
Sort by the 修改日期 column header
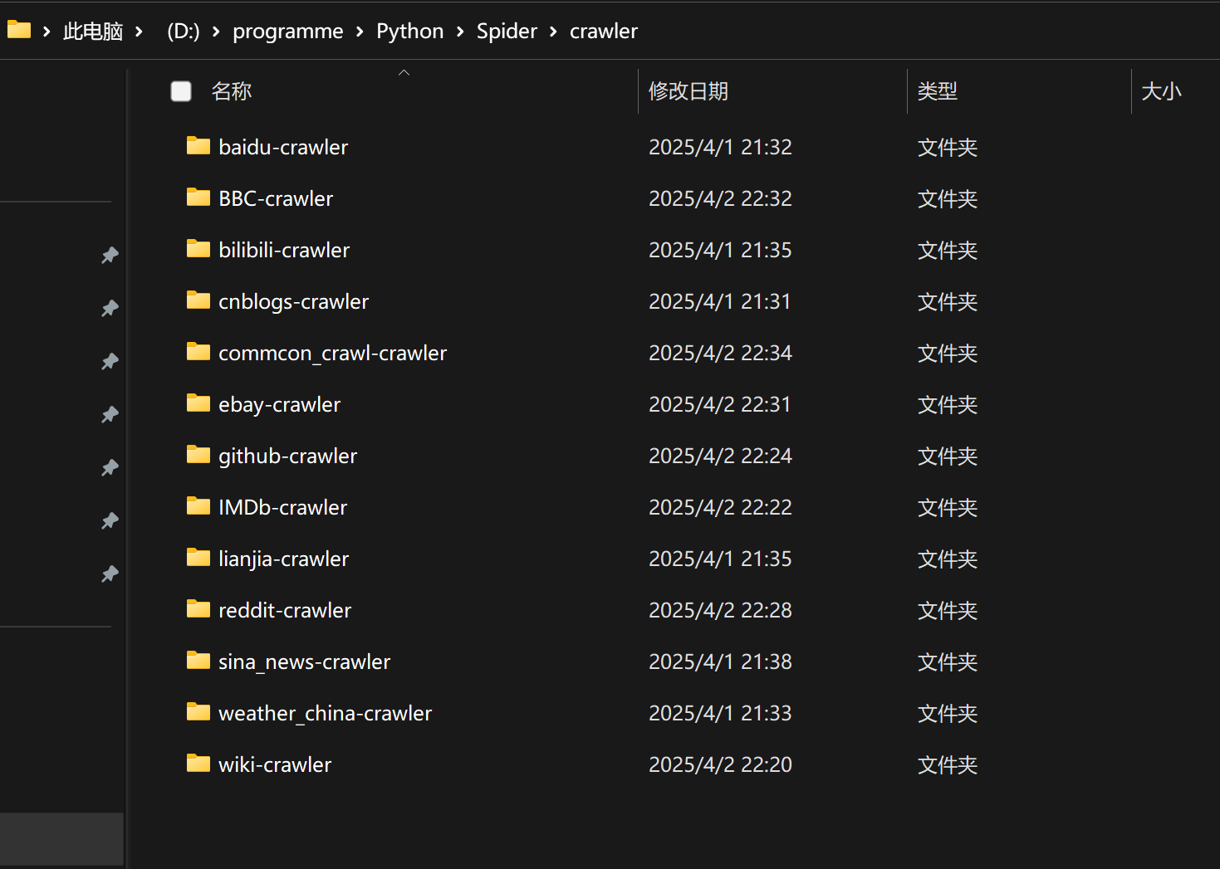(x=688, y=91)
